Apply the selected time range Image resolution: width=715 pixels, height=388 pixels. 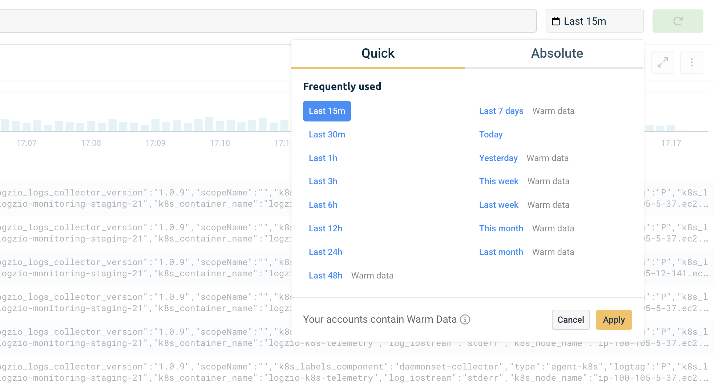(x=614, y=320)
